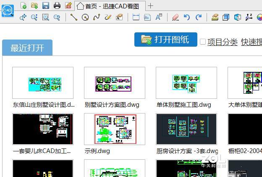The height and width of the screenshot is (177, 262).
Task: Add a new tab with plus button
Action: 150,6
